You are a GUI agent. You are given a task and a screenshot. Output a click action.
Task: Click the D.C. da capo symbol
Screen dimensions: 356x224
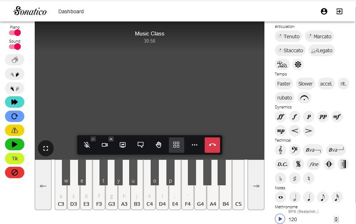click(x=282, y=164)
